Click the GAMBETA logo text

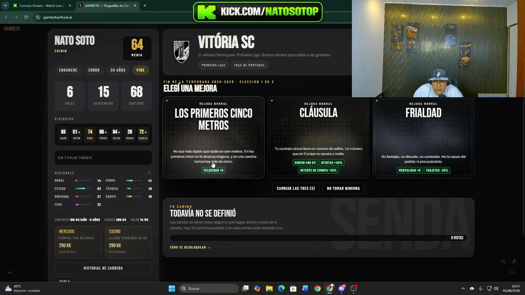coord(12,29)
